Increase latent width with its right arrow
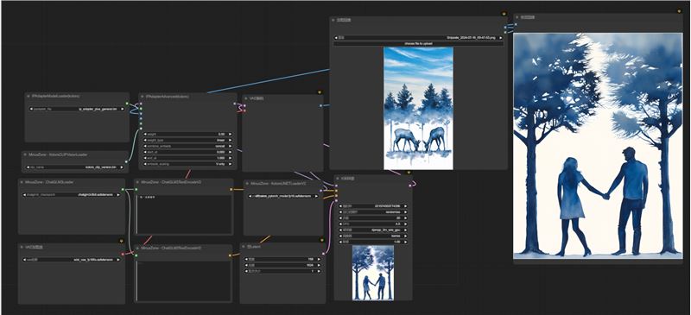The image size is (691, 315). click(319, 259)
